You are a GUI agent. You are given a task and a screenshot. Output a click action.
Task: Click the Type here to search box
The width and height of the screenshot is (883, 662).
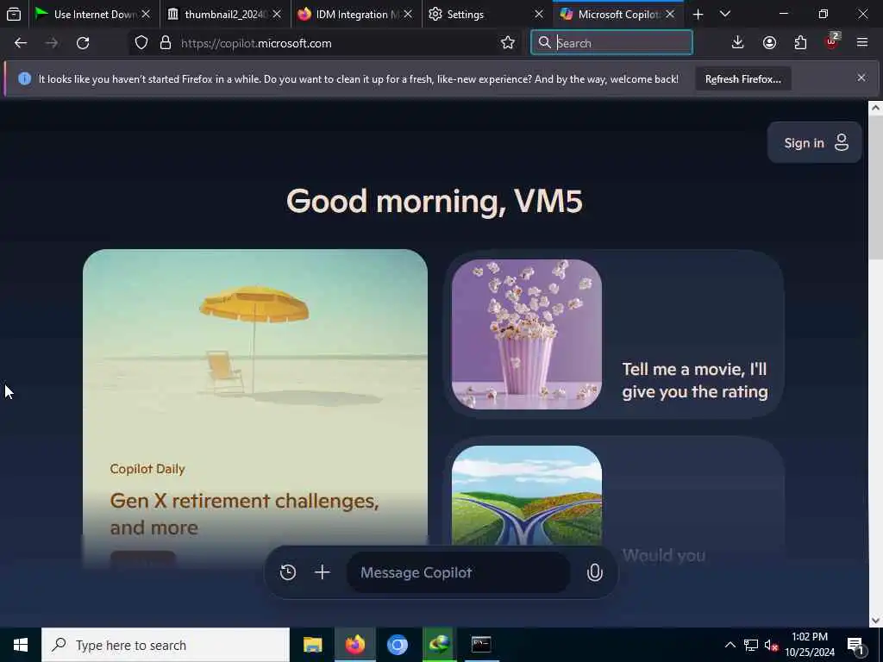(166, 645)
